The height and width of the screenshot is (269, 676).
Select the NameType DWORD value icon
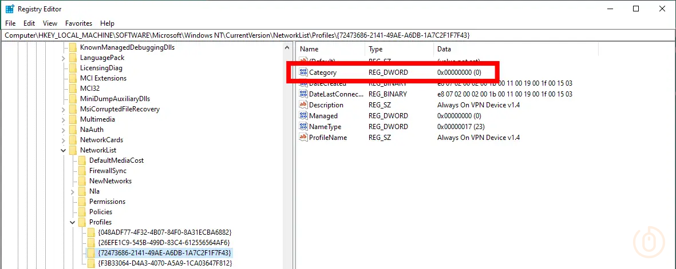[x=303, y=127]
